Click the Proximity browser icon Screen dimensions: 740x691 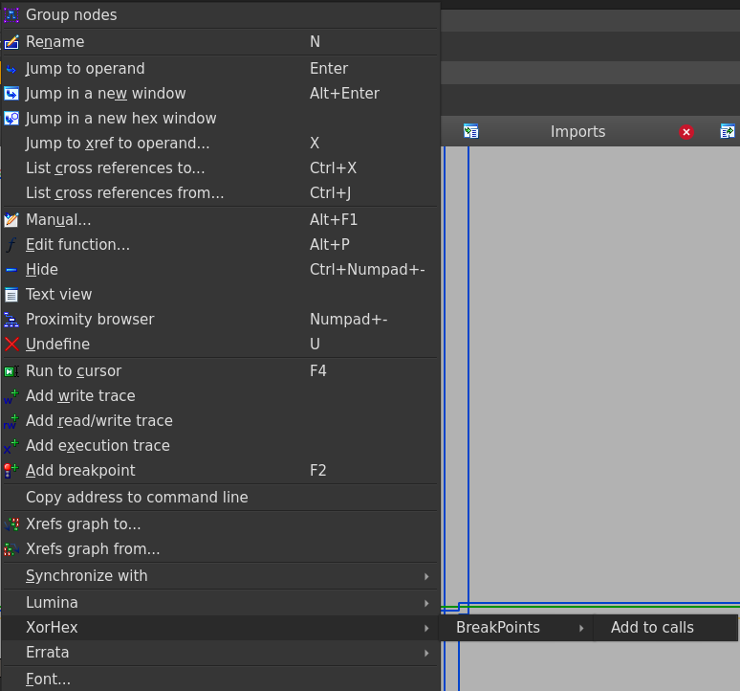tap(11, 320)
